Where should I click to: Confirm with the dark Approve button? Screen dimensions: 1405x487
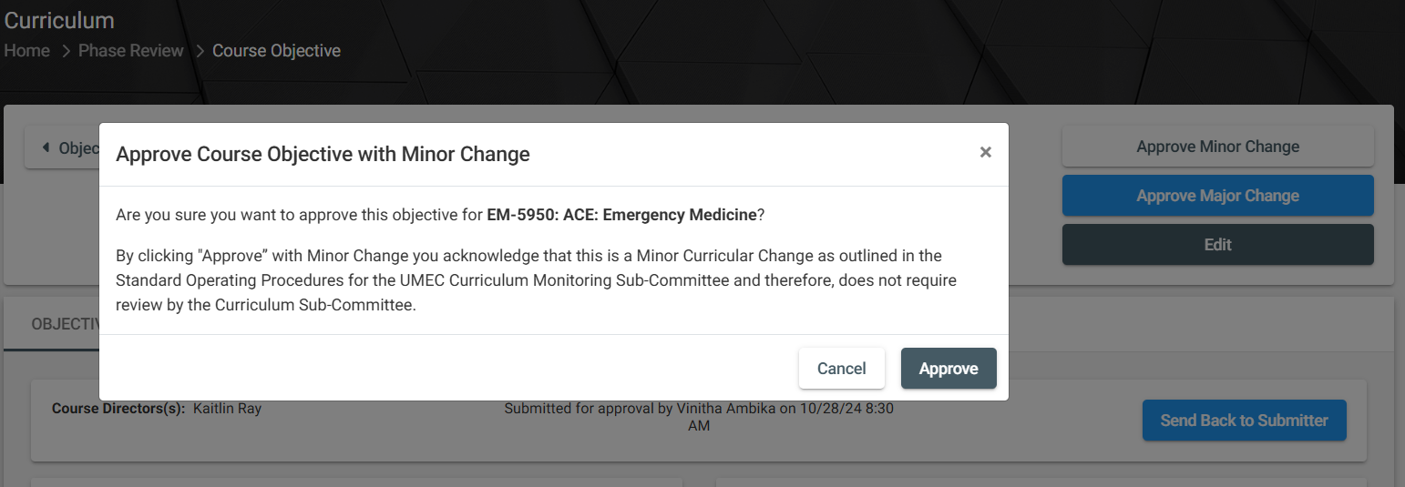948,369
